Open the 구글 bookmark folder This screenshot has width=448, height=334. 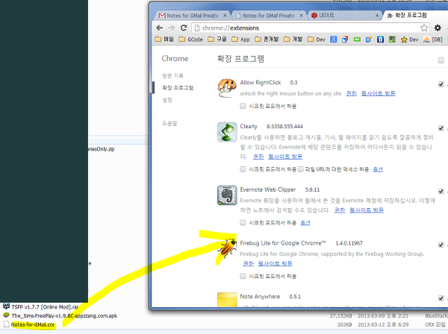tap(217, 40)
